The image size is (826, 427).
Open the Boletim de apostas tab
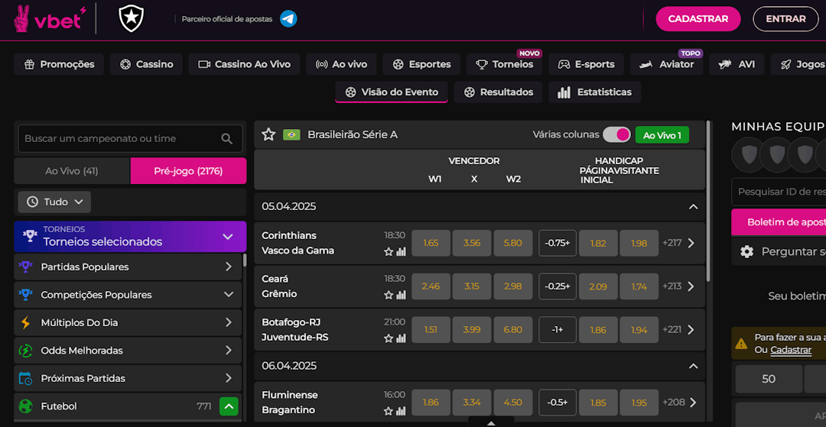779,222
